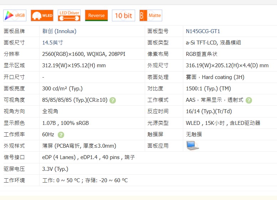This screenshot has width=277, height=200.
Task: Click the Reverse scan badge
Action: pyautogui.click(x=96, y=15)
